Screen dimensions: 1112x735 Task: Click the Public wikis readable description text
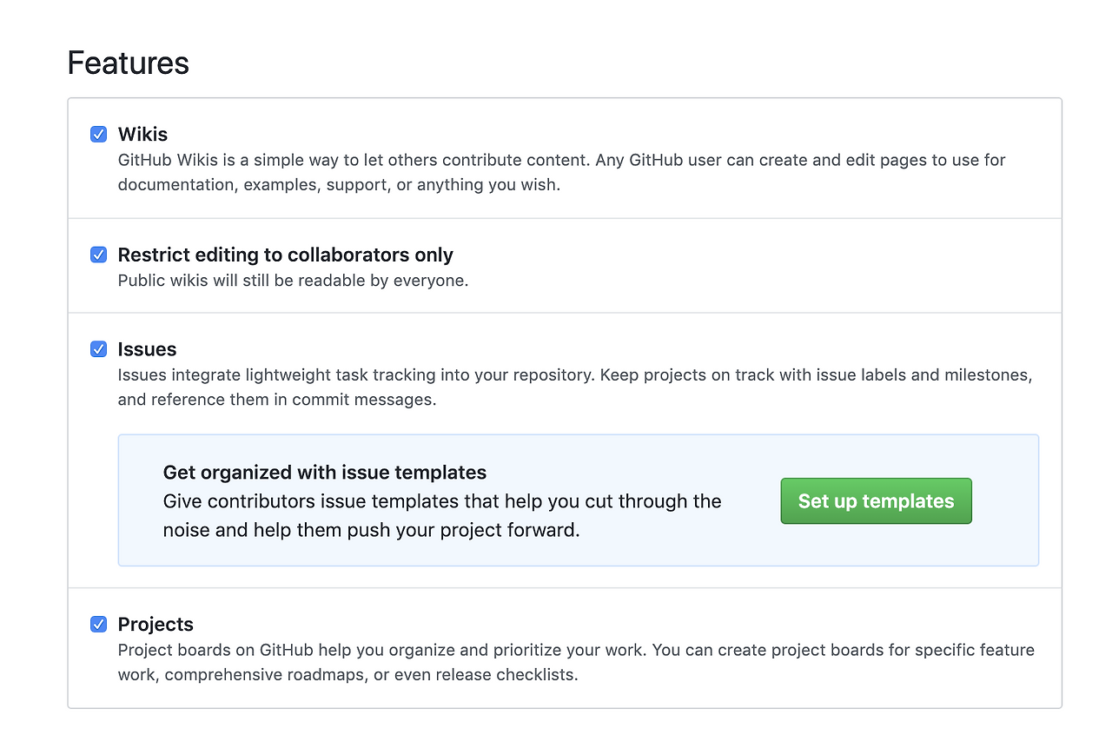(294, 280)
